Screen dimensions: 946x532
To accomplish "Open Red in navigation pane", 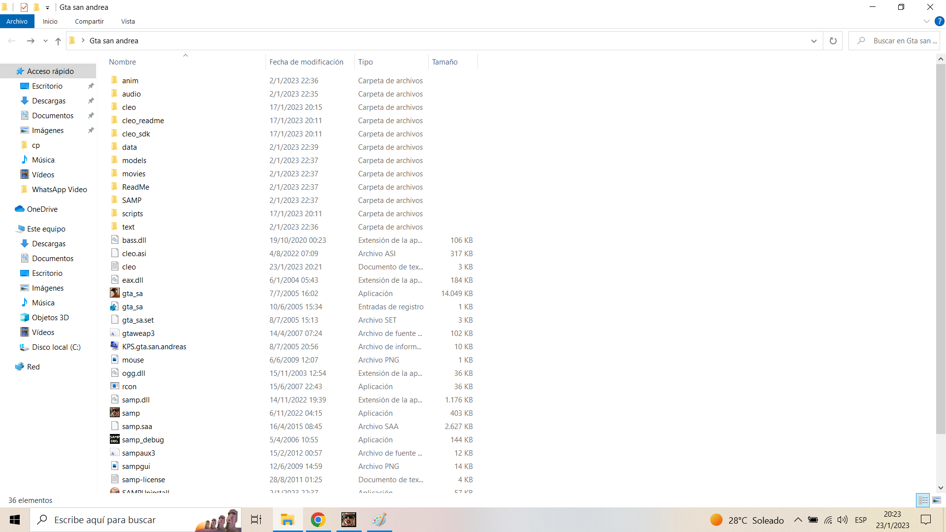I will (x=33, y=366).
